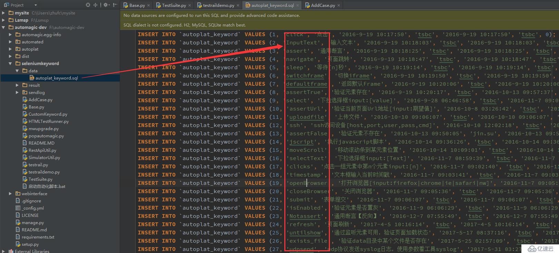Image resolution: width=559 pixels, height=253 pixels.
Task: Switch to the Base.py tab
Action: tap(137, 5)
